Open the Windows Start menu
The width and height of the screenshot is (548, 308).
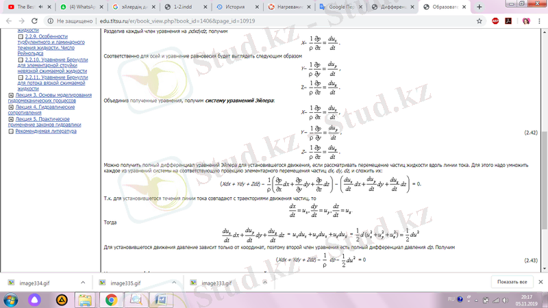click(11, 300)
